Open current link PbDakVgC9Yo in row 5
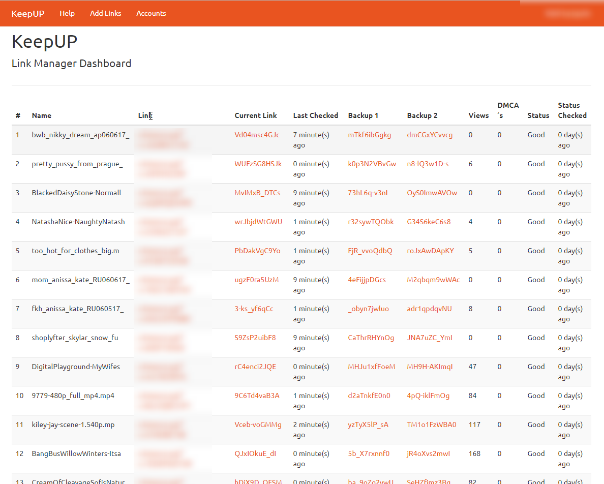Image resolution: width=604 pixels, height=484 pixels. pos(257,251)
